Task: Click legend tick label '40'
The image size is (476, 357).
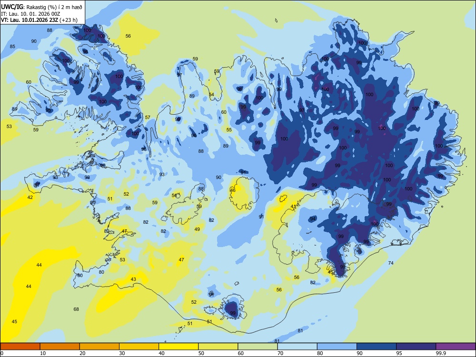Action: point(161,353)
